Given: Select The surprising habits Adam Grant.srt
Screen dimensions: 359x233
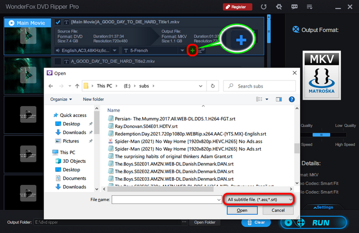Looking at the screenshot, I should click(173, 156).
